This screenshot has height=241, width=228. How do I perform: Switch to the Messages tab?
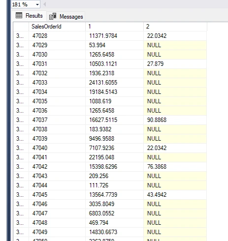click(66, 16)
